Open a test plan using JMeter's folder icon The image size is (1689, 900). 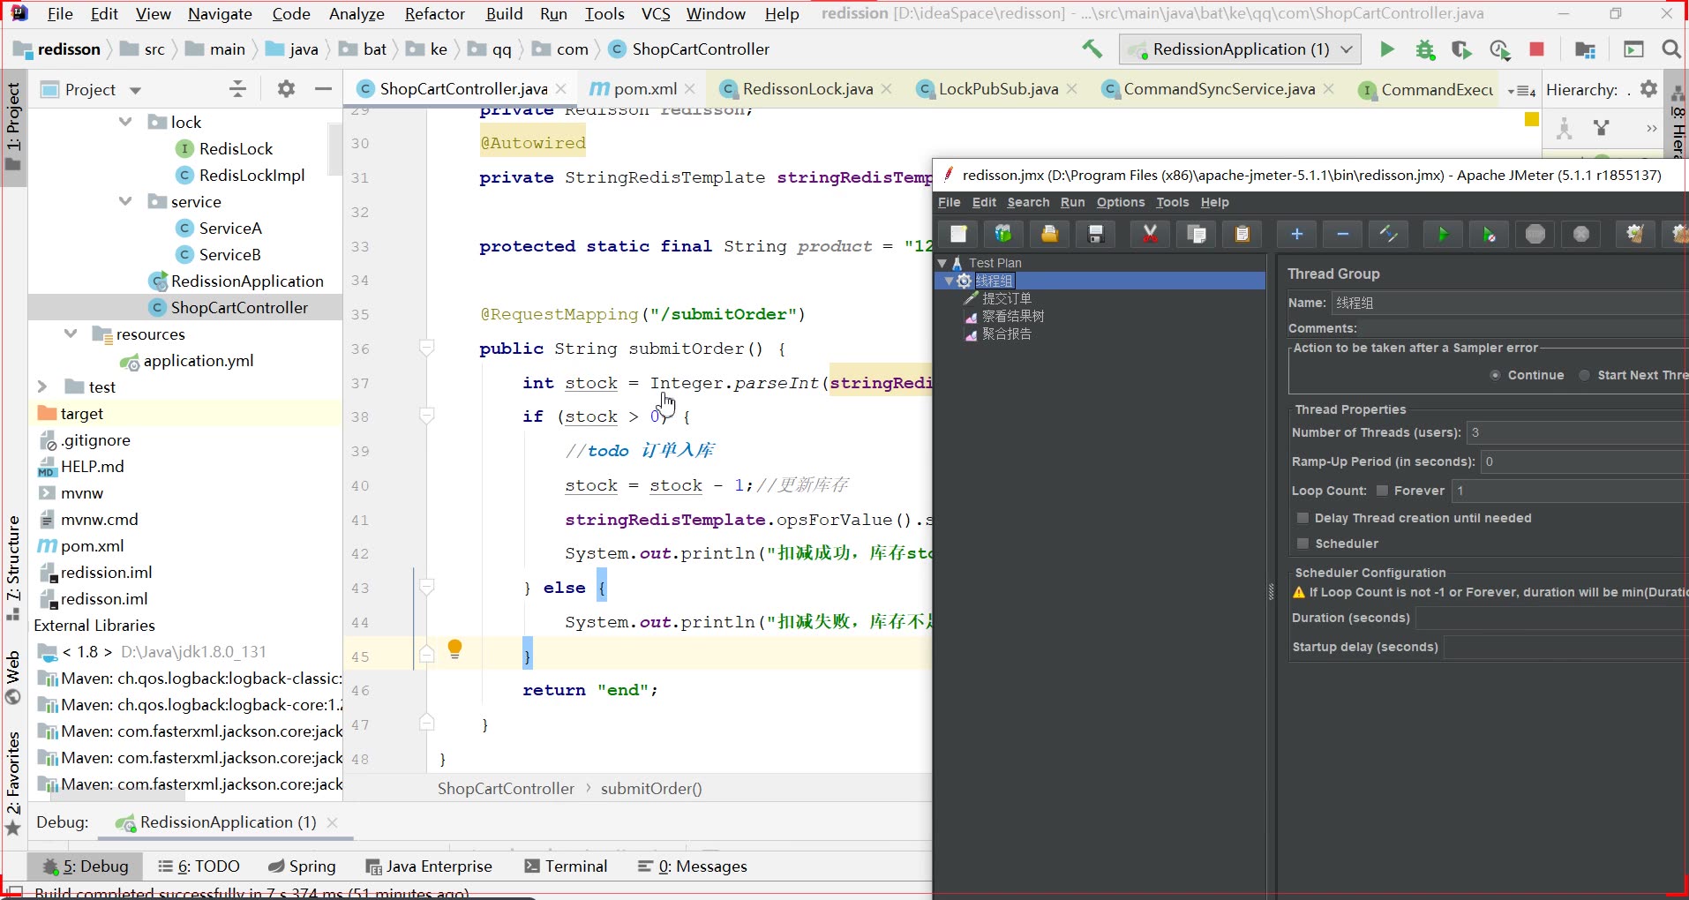(1049, 234)
